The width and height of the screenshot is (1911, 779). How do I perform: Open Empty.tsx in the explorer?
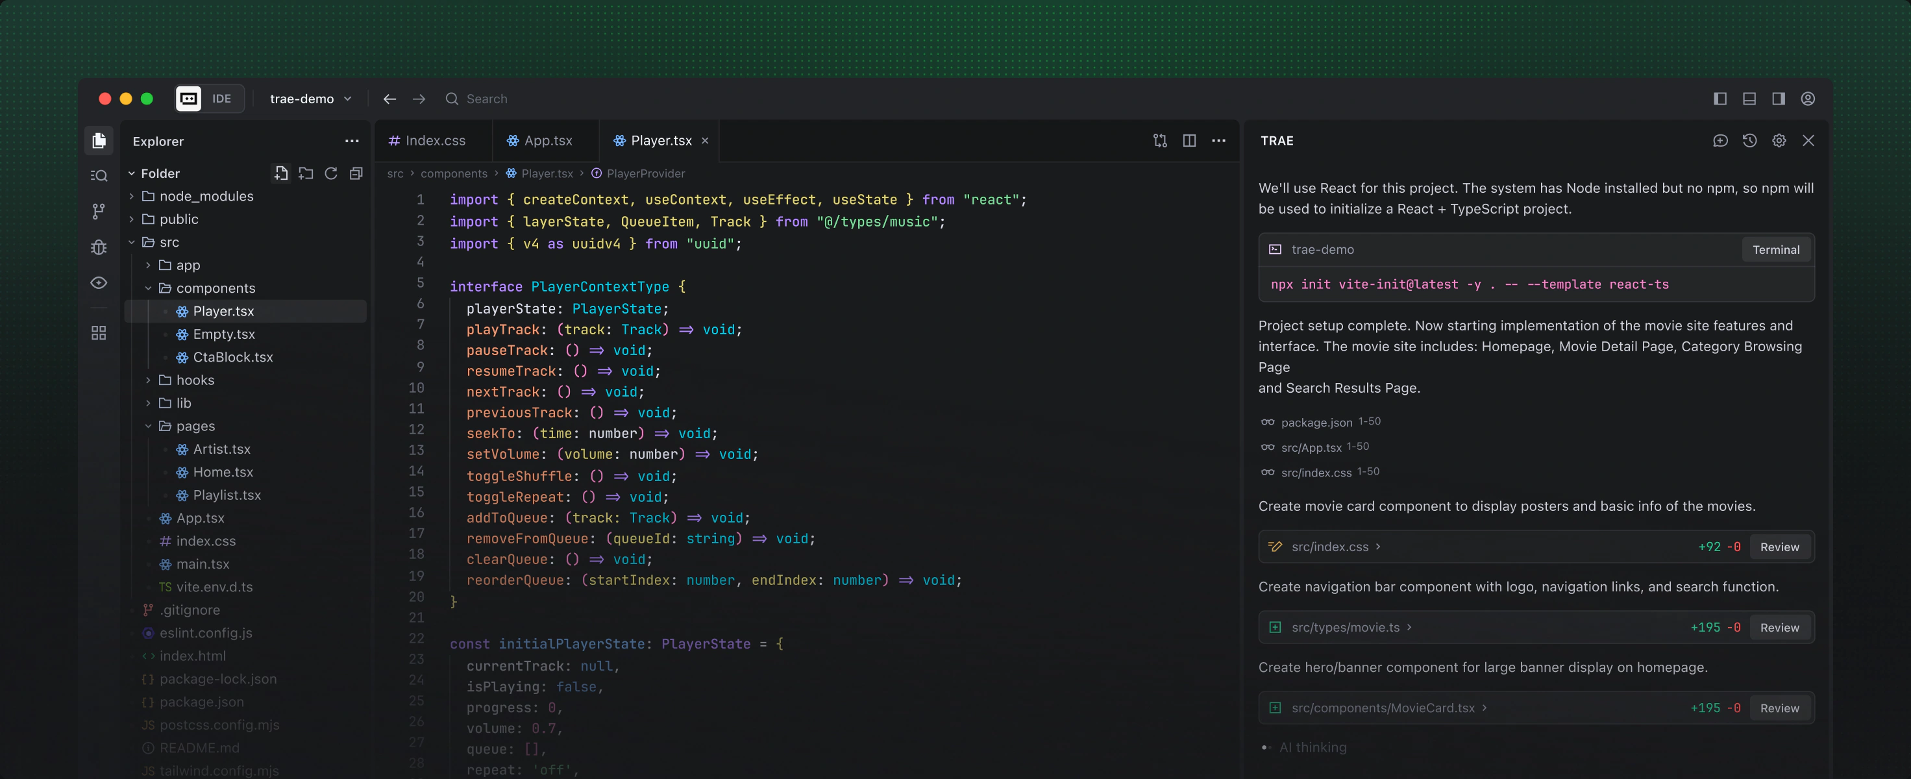(223, 334)
